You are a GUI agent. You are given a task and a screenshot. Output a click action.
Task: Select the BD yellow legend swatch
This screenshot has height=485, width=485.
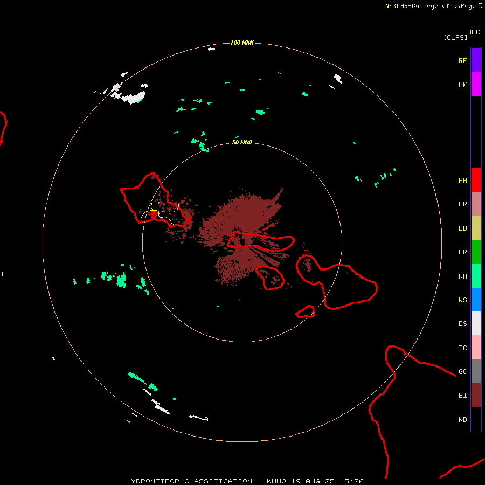[x=476, y=228]
